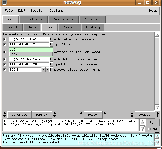Open the Options menu
The image size is (162, 149).
click(56, 11)
